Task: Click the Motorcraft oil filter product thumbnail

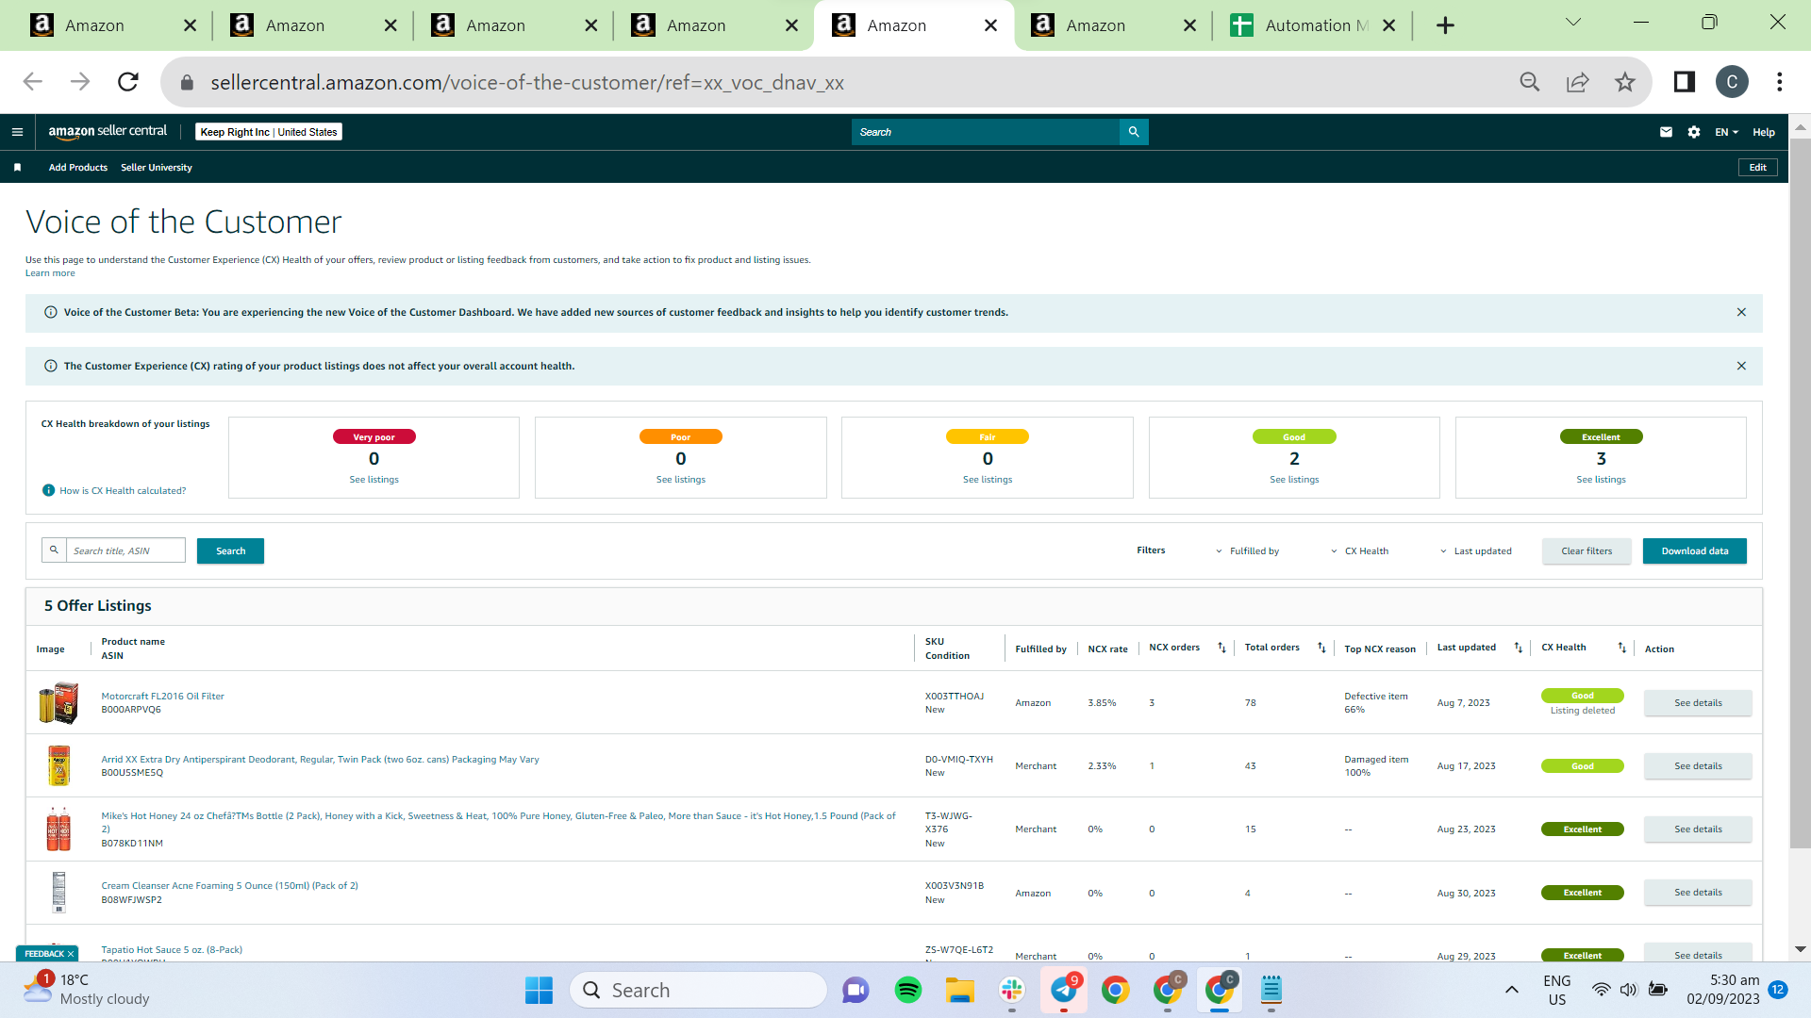Action: [x=58, y=703]
